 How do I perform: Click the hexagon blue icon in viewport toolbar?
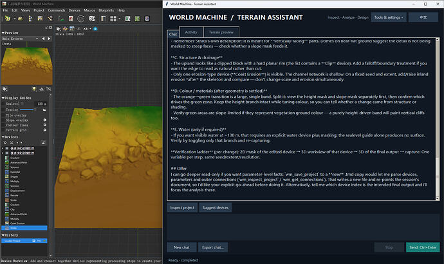95,28
